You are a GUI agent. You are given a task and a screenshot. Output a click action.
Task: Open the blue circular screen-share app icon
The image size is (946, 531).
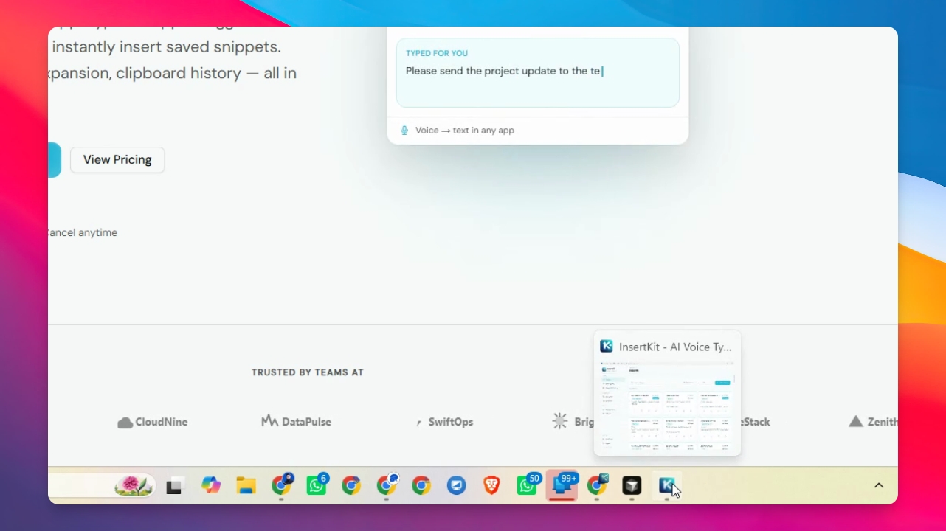point(457,485)
